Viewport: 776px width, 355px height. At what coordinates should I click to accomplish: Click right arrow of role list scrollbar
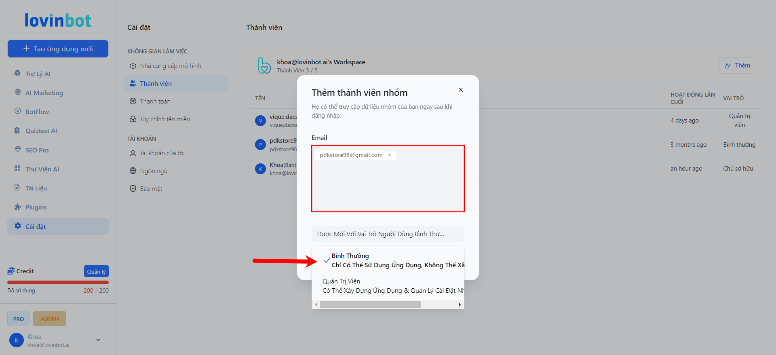[x=460, y=305]
